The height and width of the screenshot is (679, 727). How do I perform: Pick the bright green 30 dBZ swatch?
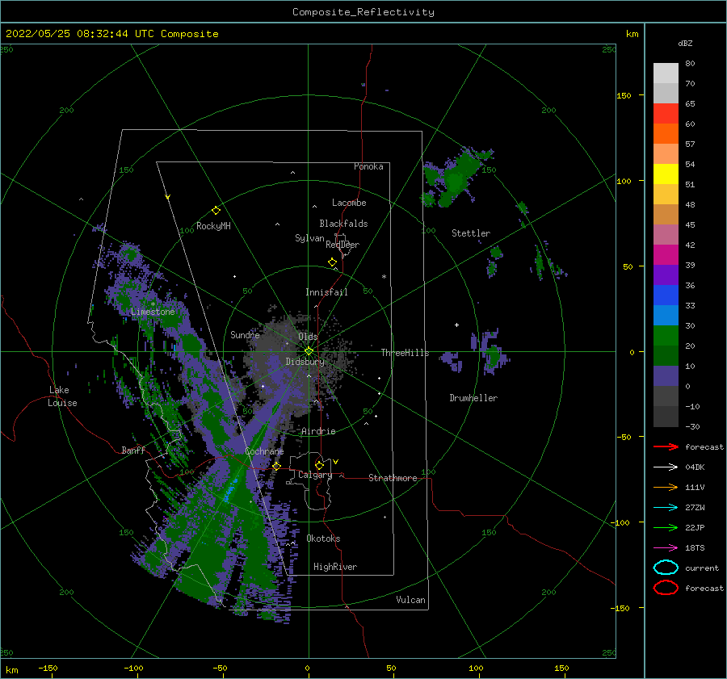click(666, 335)
